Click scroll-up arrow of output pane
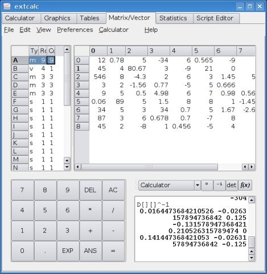Image resolution: width=267 pixels, height=274 pixels. (252, 200)
